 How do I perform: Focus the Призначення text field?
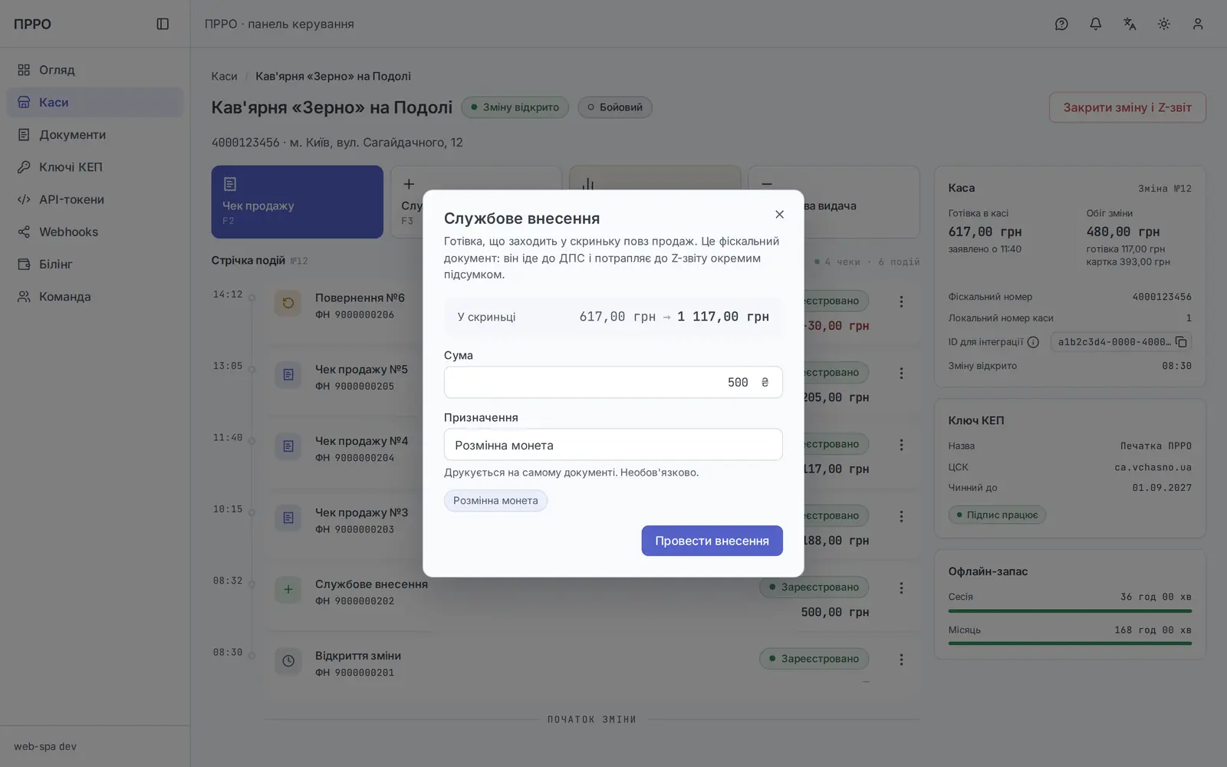pyautogui.click(x=613, y=445)
